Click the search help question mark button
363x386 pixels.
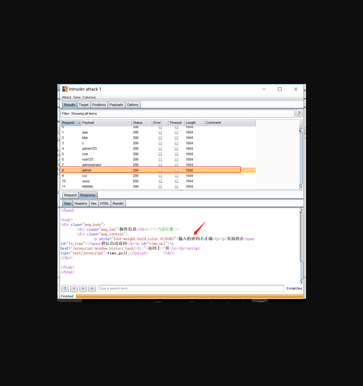65,288
